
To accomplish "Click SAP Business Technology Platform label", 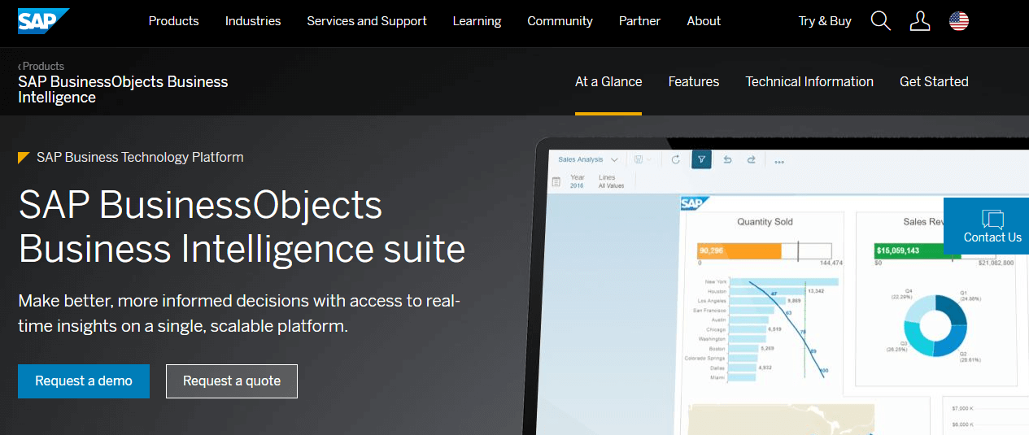I will tap(140, 157).
